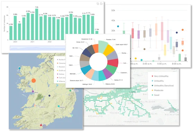
Task: Toggle Kilkenny in the weather map legend
Action: tap(61, 81)
